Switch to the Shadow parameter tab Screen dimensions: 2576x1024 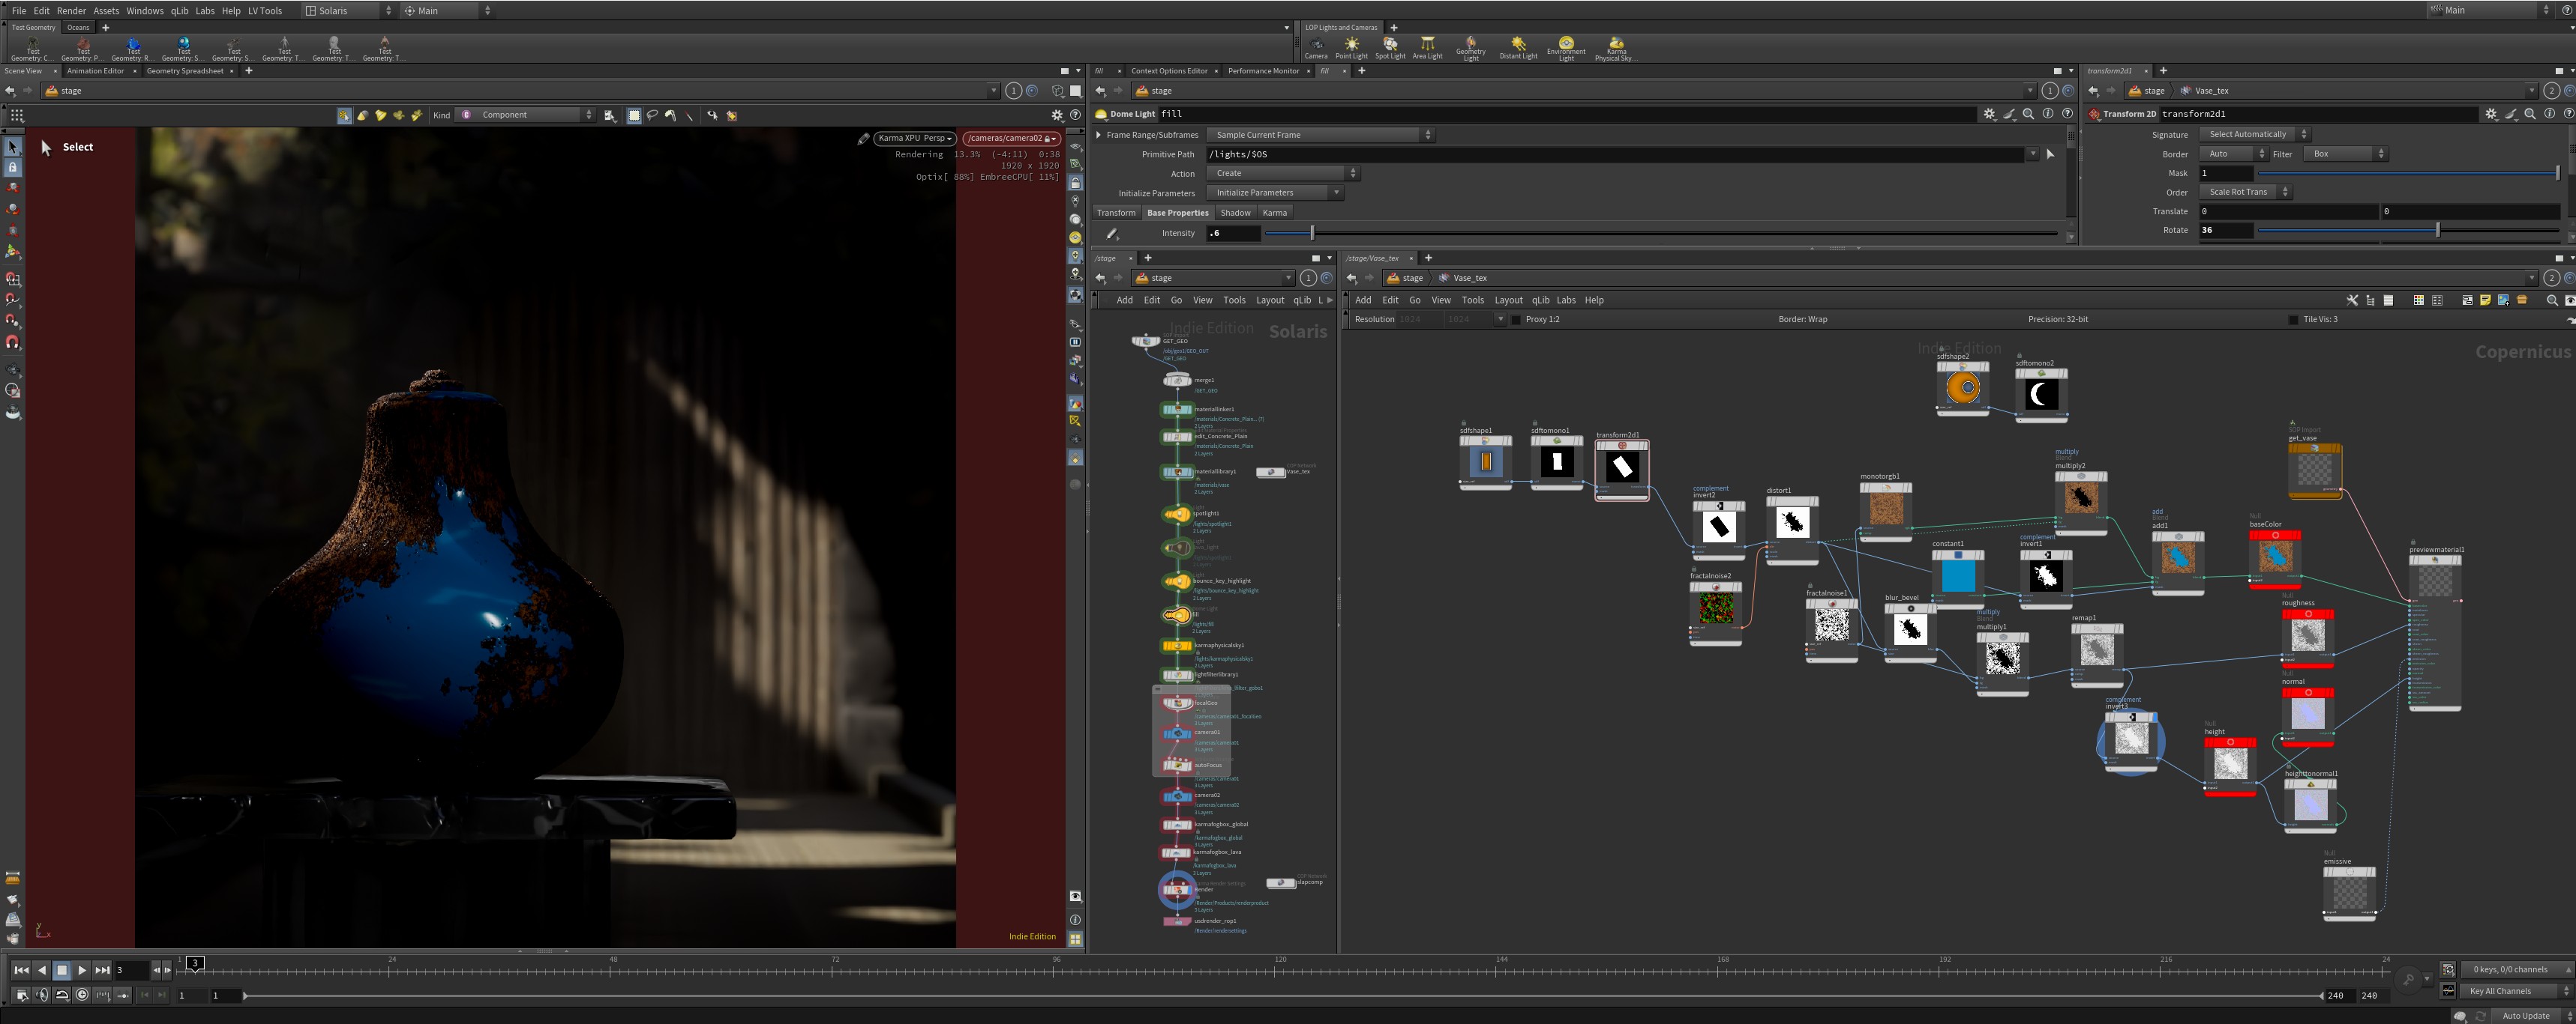1235,213
